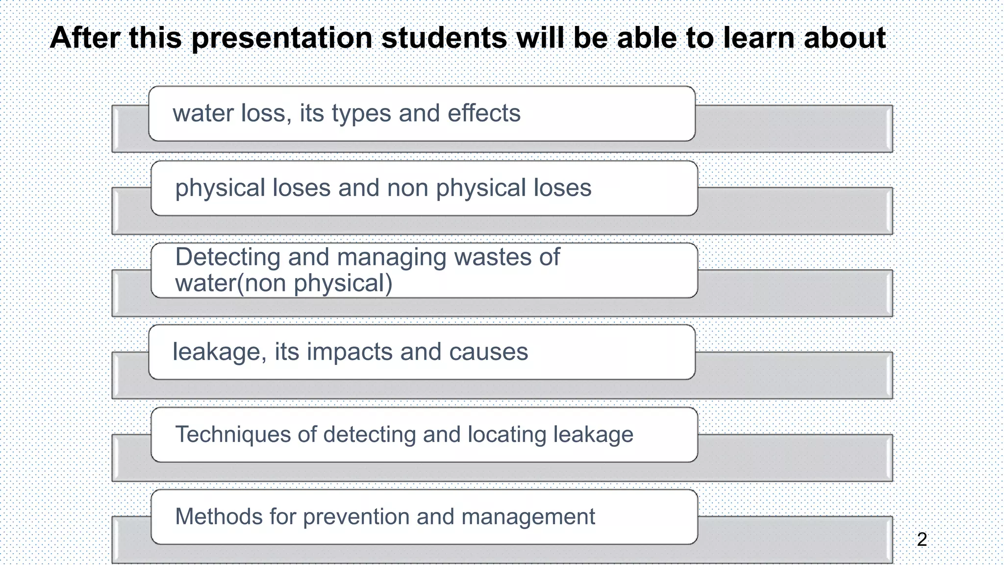The image size is (1004, 565).
Task: Click the word 'presentation' in the title
Action: [x=282, y=38]
